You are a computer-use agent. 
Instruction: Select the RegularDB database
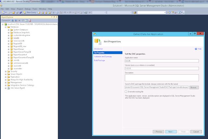pos(18,44)
